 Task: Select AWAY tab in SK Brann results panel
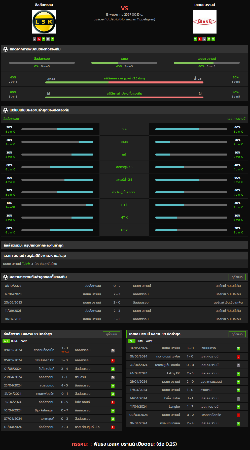(x=149, y=341)
